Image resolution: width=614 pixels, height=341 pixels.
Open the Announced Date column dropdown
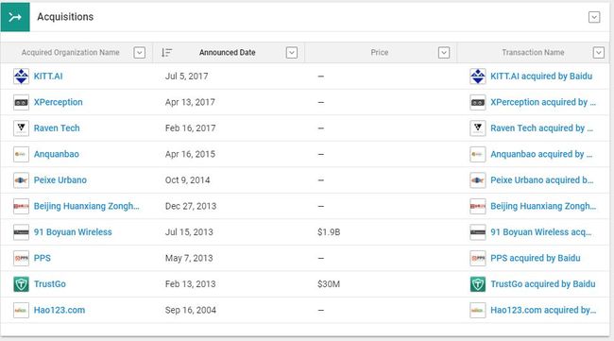tap(292, 53)
